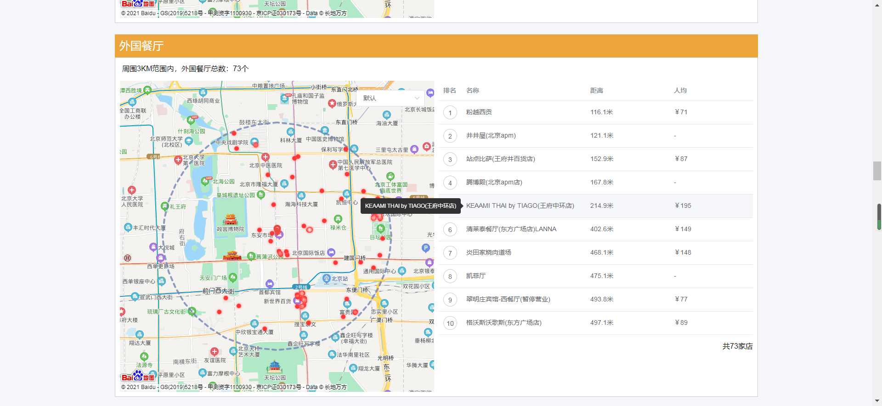Click the 孔庙和国子监博物馆 museum icon
Viewport: 882px width, 406px height.
click(x=285, y=98)
